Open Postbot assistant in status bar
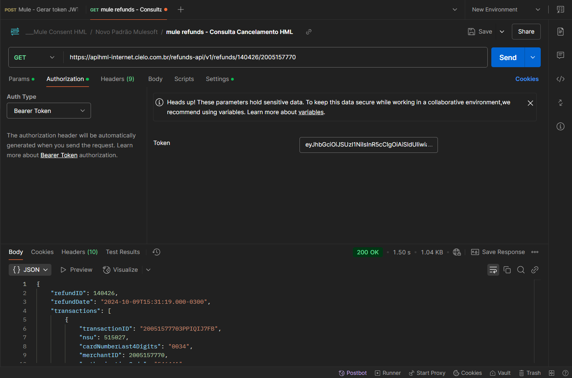 pos(352,373)
